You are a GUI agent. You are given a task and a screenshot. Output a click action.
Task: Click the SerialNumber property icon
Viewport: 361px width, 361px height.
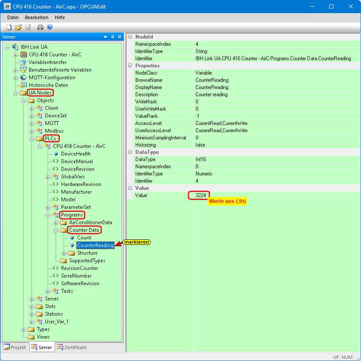point(56,276)
